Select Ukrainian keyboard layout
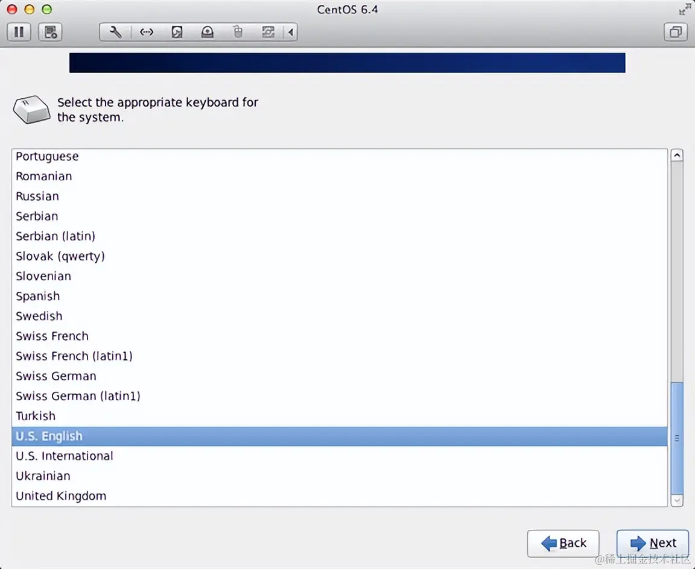 340,476
